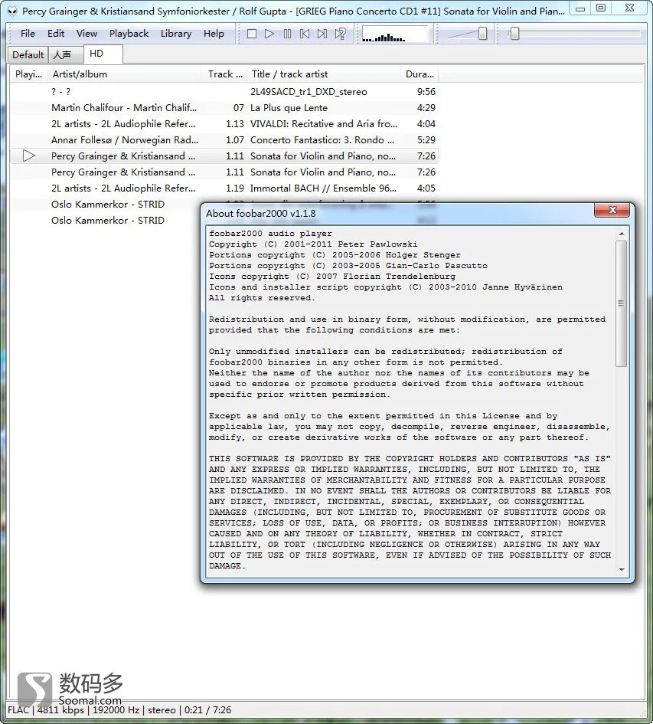
Task: Select the Martin Chalifour artist cell
Action: click(x=124, y=108)
